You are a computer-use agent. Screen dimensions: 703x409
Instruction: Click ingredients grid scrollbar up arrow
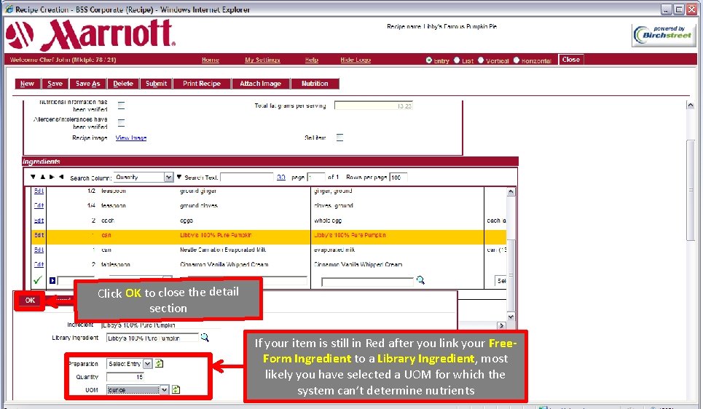click(x=511, y=191)
